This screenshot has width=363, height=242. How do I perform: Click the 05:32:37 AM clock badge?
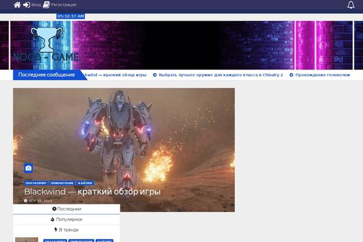(x=71, y=16)
